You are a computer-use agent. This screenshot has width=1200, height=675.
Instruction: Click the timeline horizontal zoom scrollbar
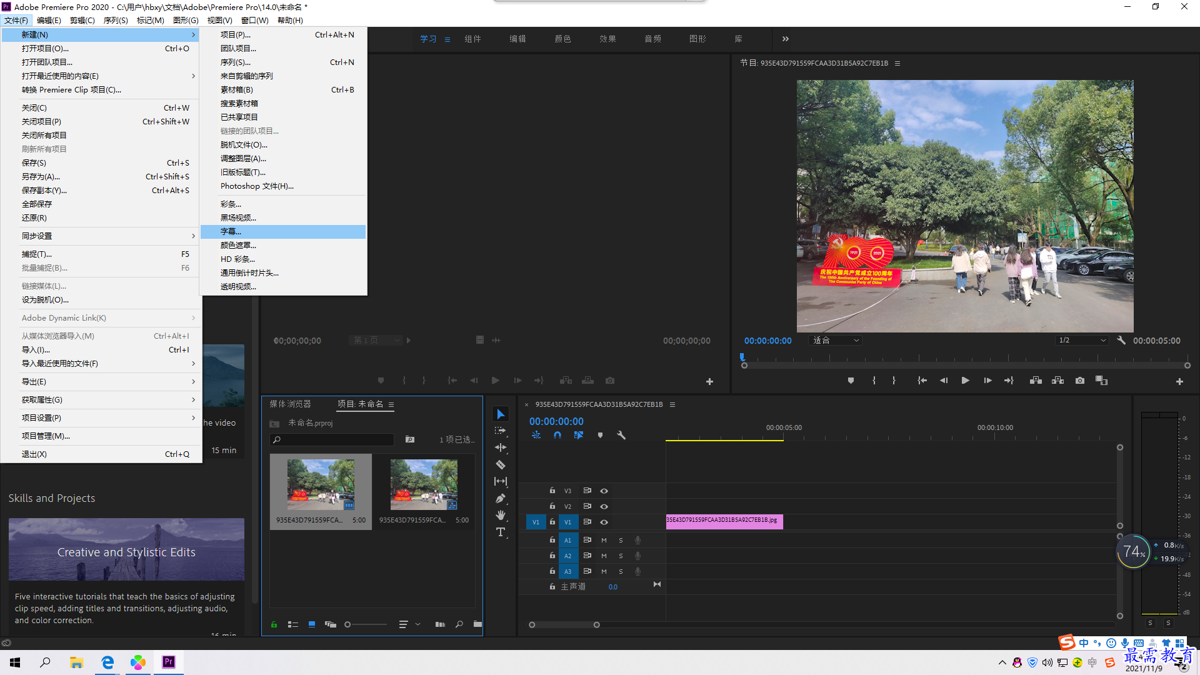(x=564, y=625)
